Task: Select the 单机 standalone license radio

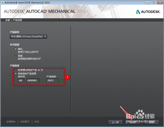Action: (x=16, y=49)
